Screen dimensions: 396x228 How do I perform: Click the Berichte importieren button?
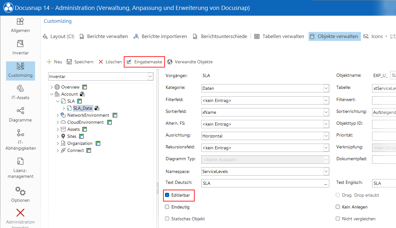click(160, 36)
